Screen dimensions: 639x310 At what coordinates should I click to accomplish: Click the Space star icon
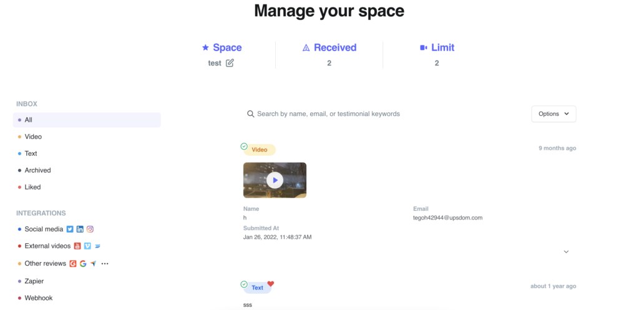[205, 47]
